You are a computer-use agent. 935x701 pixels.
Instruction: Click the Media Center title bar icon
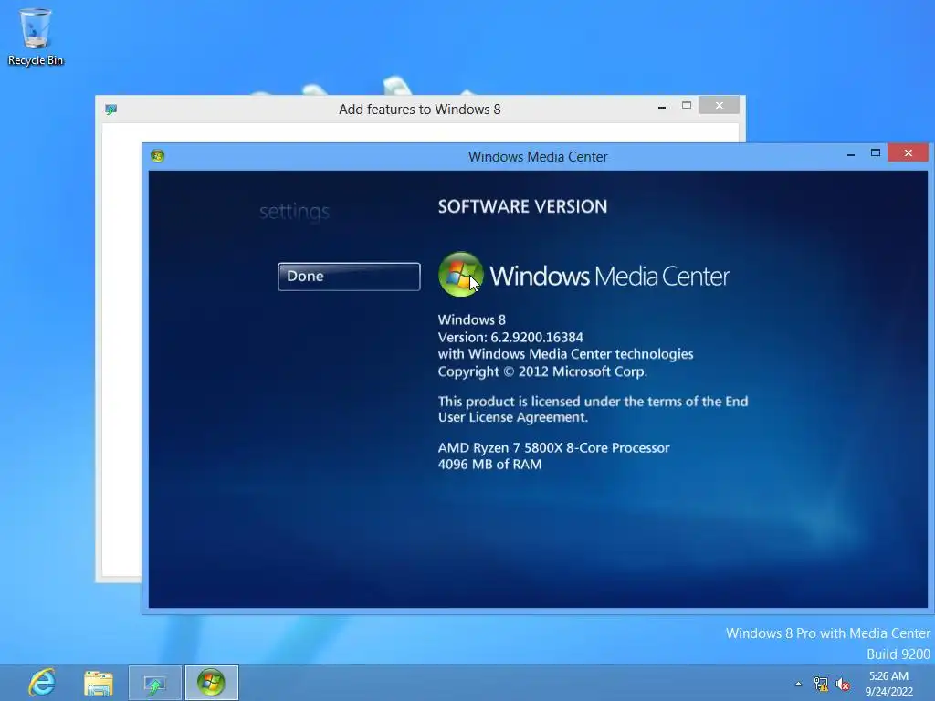tap(157, 156)
